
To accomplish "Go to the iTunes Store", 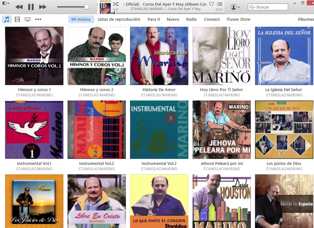I will point(238,19).
